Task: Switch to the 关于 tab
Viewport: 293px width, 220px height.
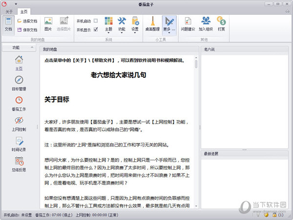Action: [x=9, y=12]
